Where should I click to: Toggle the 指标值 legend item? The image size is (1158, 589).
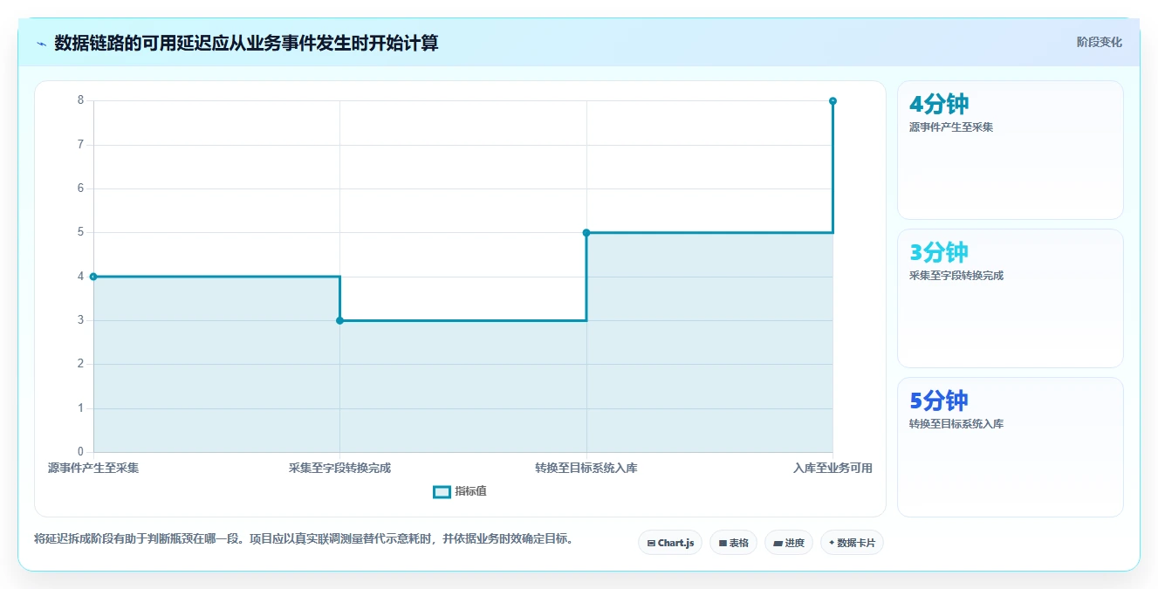460,491
